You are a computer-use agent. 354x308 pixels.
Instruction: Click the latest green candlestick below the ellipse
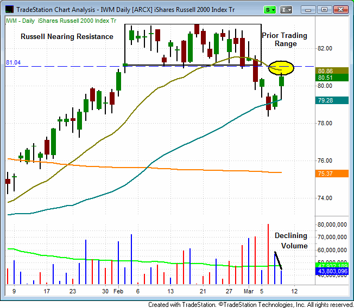point(281,81)
